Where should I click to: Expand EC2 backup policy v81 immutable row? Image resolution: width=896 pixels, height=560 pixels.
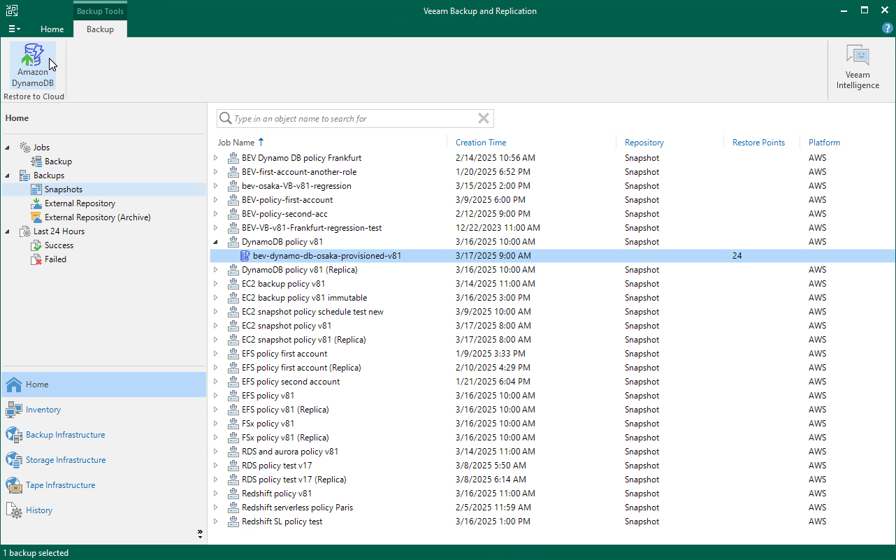pos(216,298)
